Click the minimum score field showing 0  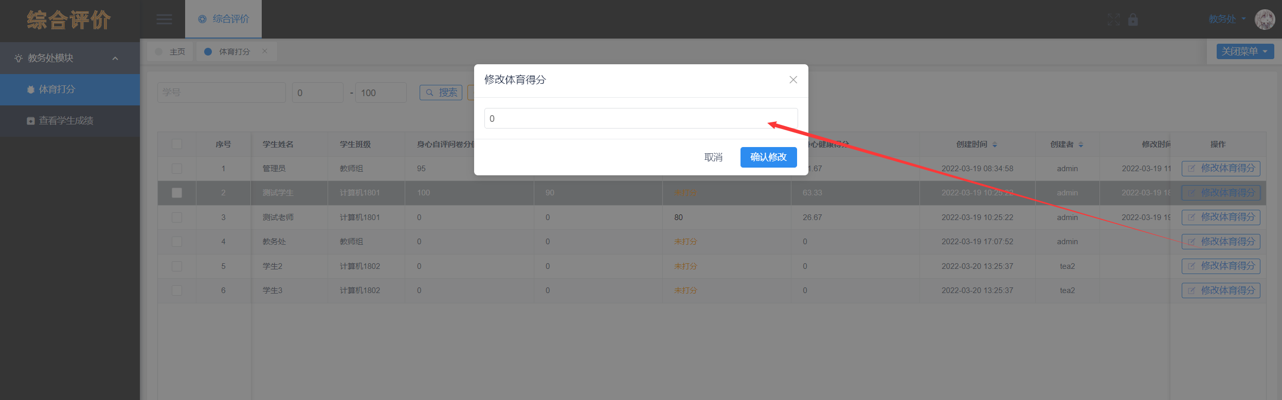pos(318,93)
